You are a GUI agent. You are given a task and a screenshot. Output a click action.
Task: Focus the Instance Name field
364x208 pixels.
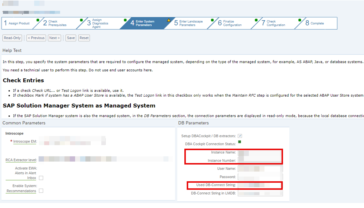click(260, 153)
